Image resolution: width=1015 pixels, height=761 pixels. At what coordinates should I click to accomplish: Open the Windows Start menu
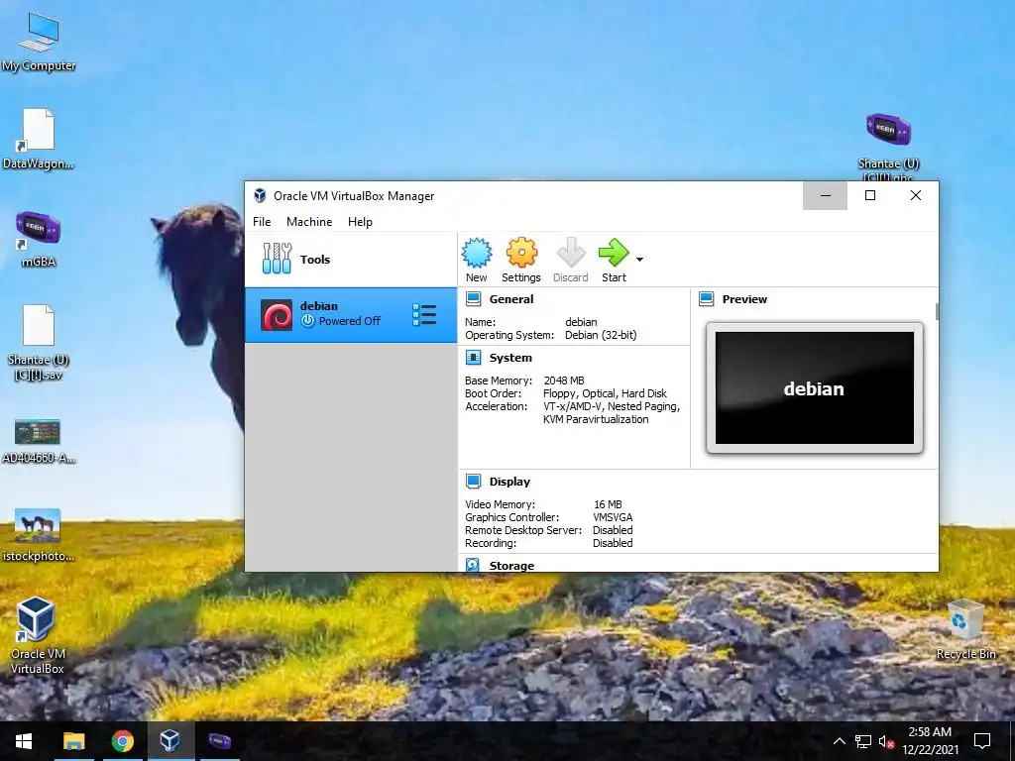pos(24,741)
